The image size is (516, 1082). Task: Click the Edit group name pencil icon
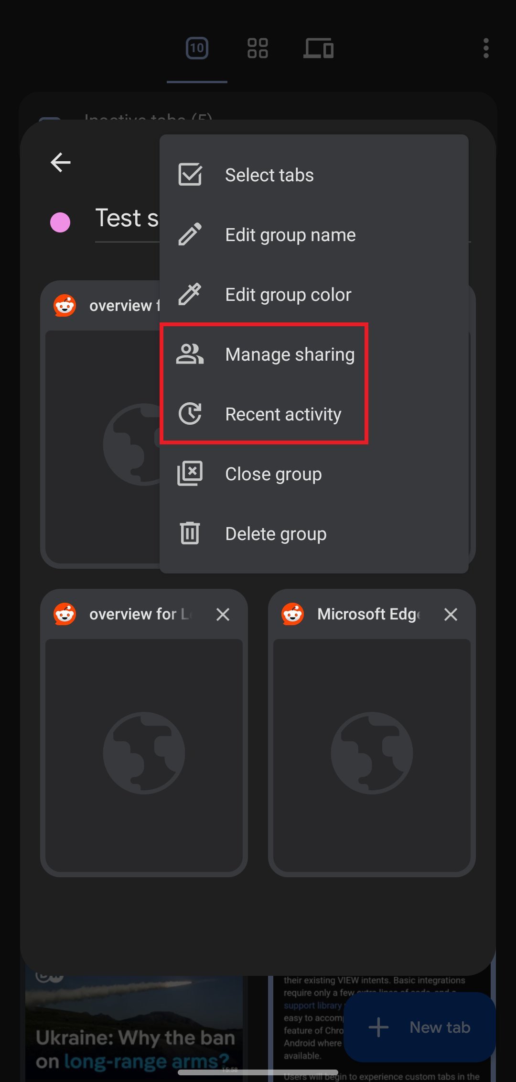[x=190, y=235]
